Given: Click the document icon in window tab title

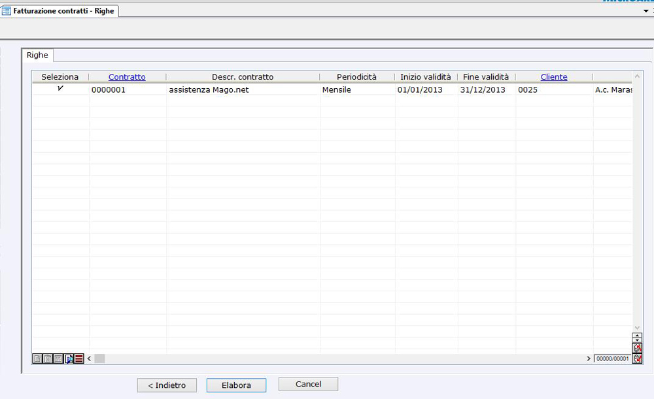Looking at the screenshot, I should click(x=7, y=11).
